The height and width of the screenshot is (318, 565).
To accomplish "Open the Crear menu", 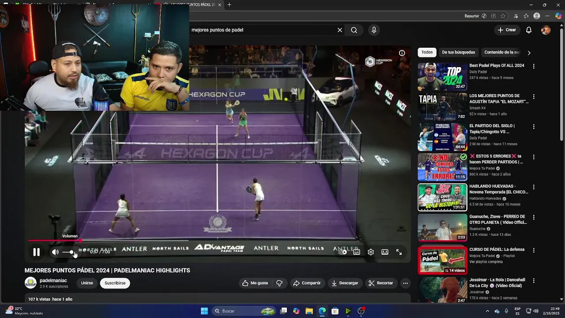I will click(507, 30).
